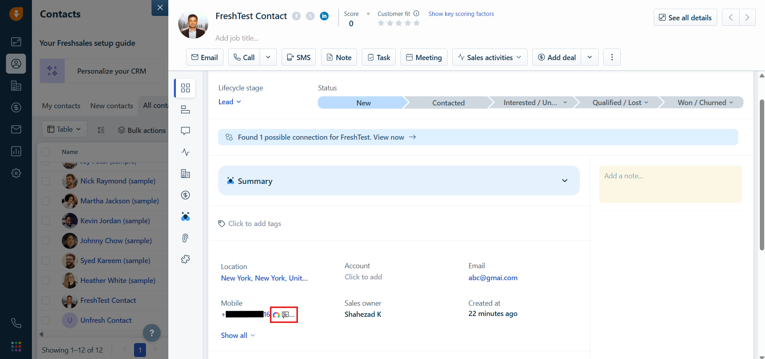Check the box for Johnny Chow (sample)
This screenshot has width=765, height=359.
coord(46,241)
